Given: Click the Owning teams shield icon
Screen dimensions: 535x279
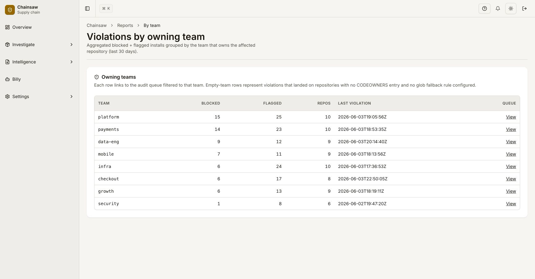Looking at the screenshot, I should click(x=97, y=77).
